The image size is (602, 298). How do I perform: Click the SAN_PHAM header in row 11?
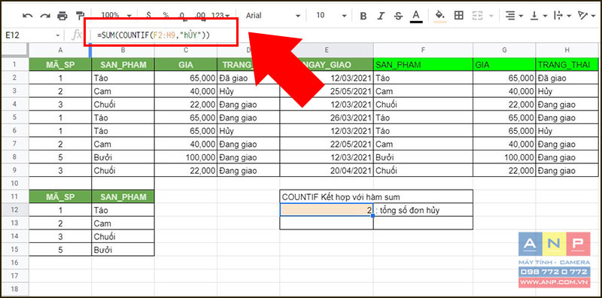coord(123,196)
